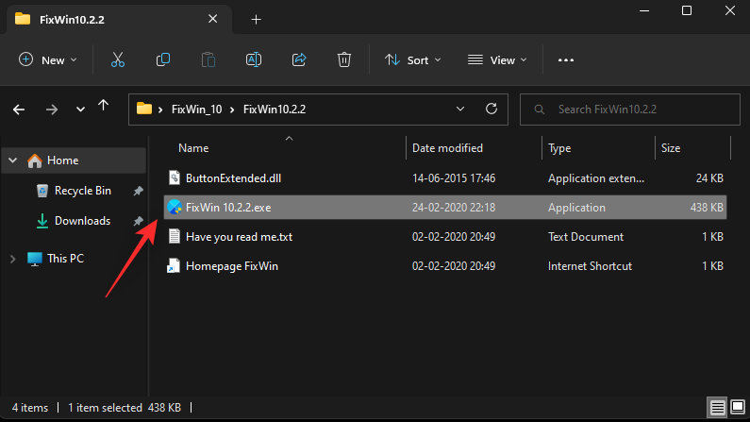Open the New dropdown menu
The height and width of the screenshot is (422, 750).
[48, 59]
